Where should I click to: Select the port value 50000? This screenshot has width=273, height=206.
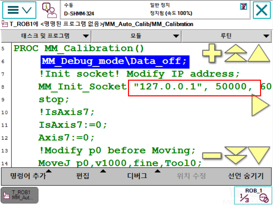(231, 86)
